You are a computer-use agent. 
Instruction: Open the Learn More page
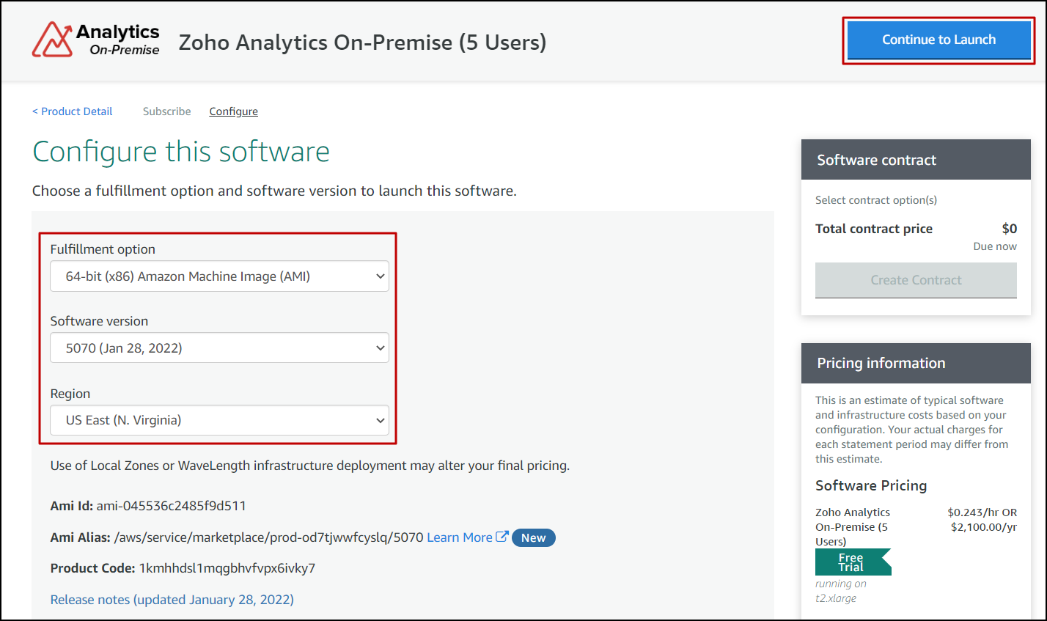pos(460,536)
